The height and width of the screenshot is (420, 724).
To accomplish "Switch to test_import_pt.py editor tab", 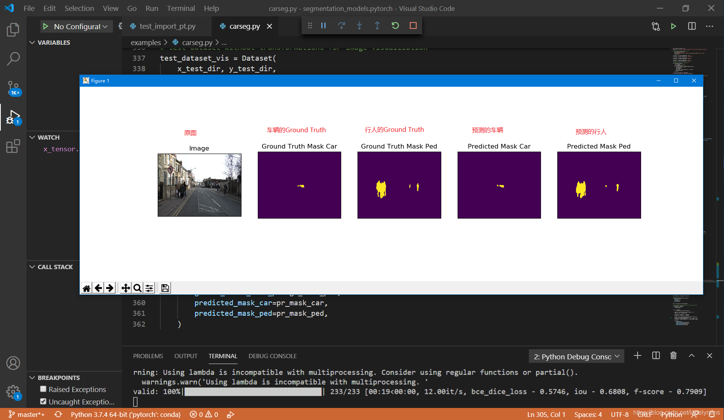I will coord(167,26).
